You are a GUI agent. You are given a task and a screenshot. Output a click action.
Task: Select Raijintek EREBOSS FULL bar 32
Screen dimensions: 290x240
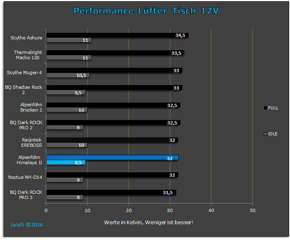112,140
